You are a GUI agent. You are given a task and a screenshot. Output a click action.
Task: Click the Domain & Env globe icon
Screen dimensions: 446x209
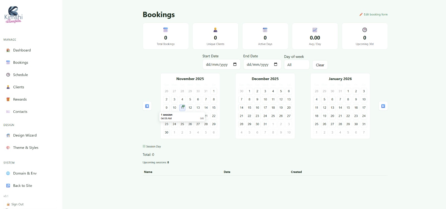click(8, 173)
